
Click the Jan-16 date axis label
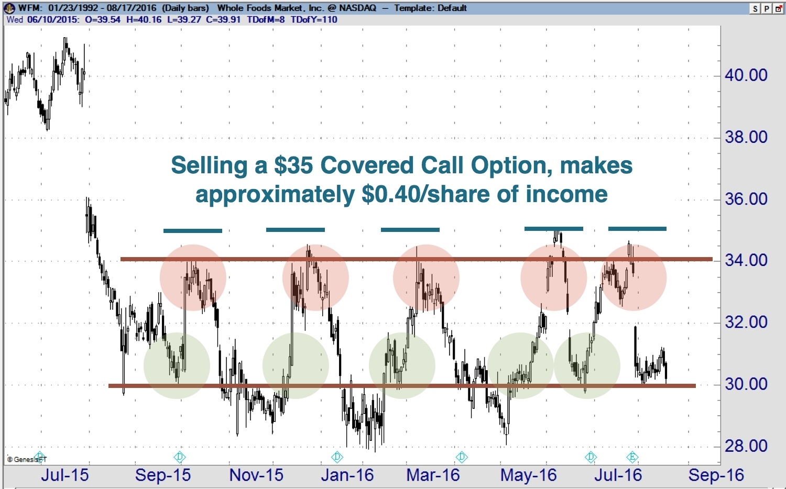click(347, 475)
